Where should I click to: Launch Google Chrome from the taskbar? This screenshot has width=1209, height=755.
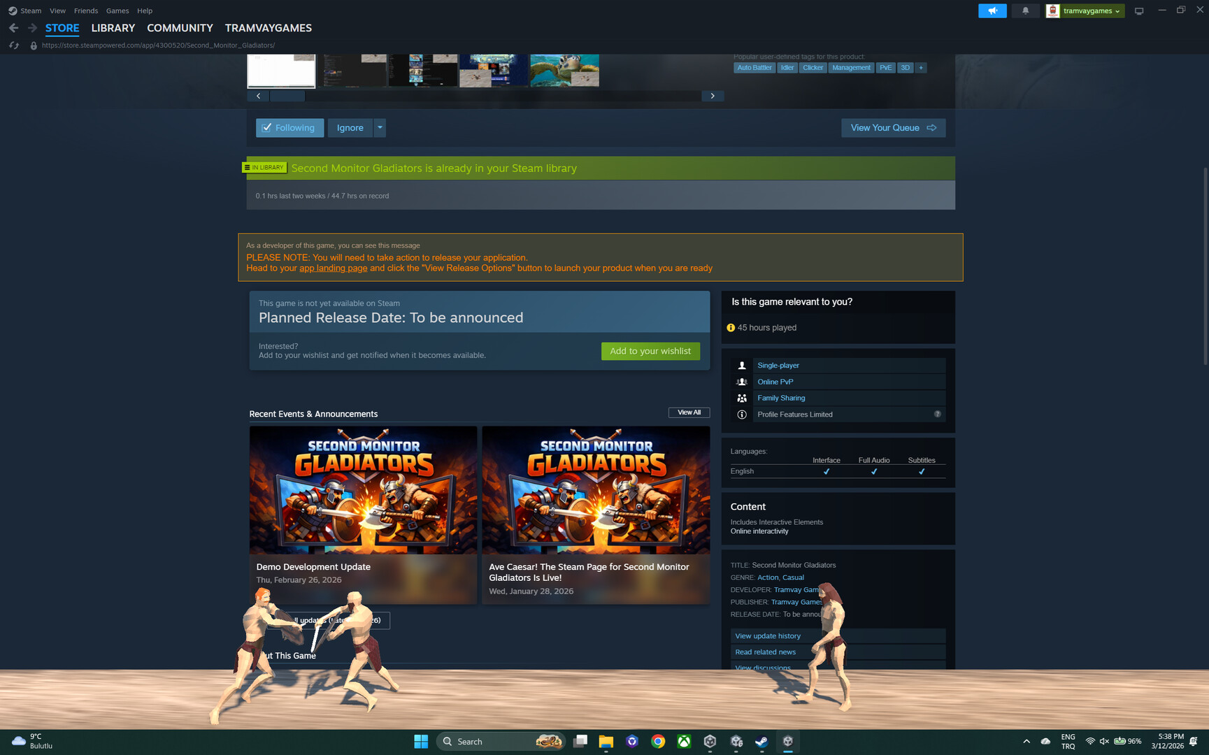coord(658,741)
